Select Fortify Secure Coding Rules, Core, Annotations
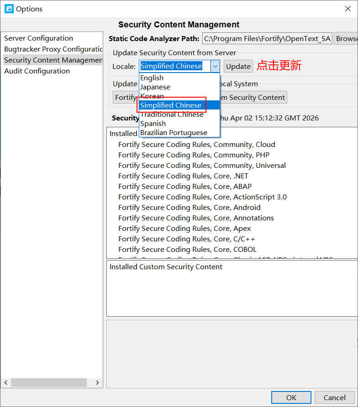This screenshot has width=358, height=407. point(196,218)
